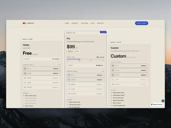This screenshot has width=171, height=128.
Task: Open Claude enabled dropdown in Hobby card
Action: click(x=56, y=73)
